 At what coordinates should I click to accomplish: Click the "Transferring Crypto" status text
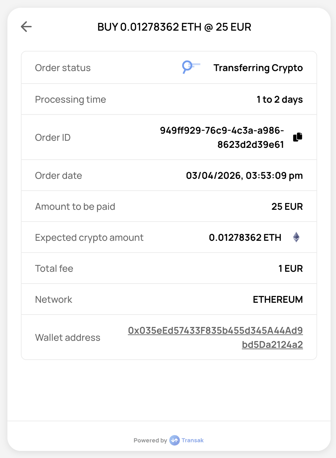tap(258, 68)
